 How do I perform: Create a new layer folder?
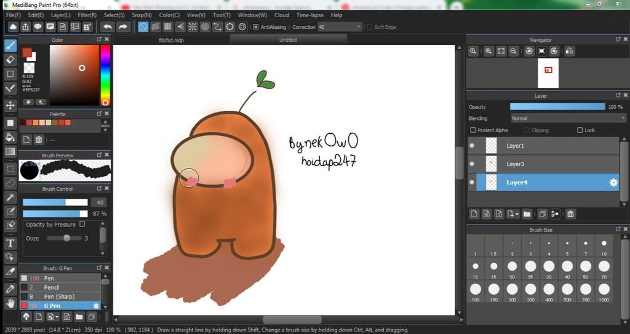tap(527, 214)
